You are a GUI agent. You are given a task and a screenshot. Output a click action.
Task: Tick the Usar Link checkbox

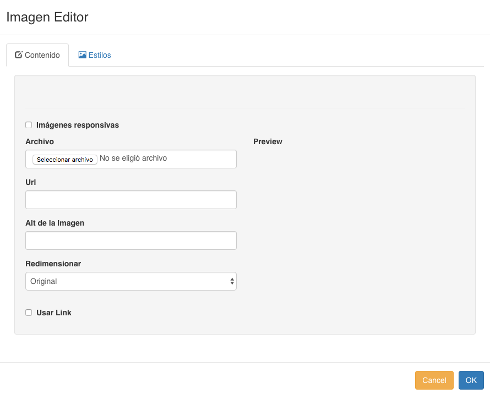click(29, 313)
